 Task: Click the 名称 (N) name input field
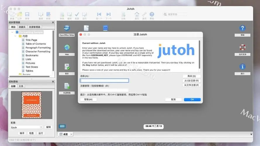104,81
